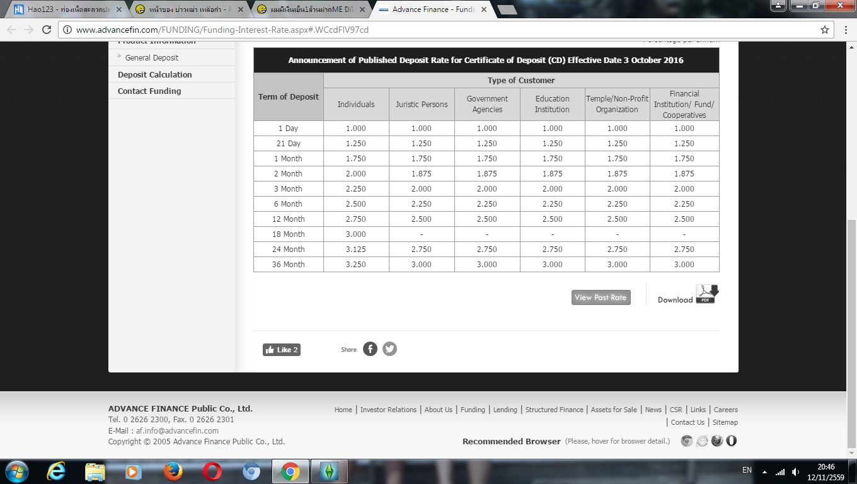Open the network signal tray icon
The image size is (857, 484).
click(x=780, y=472)
